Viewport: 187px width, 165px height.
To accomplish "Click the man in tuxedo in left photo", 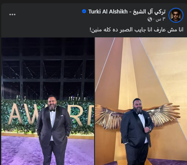I will tap(53, 129).
